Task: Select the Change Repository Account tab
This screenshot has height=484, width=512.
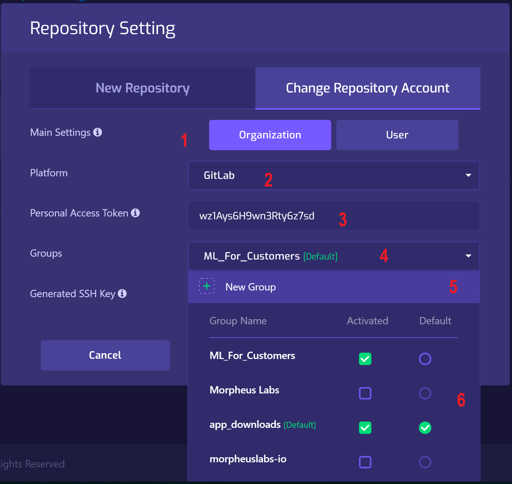Action: 368,88
